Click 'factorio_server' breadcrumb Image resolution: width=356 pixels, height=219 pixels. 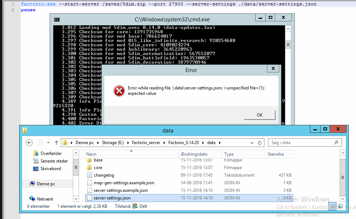tap(146, 143)
